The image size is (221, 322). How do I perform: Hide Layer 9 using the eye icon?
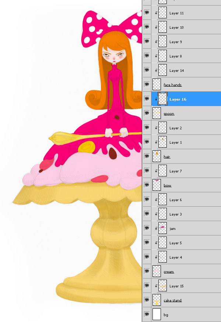[147, 41]
